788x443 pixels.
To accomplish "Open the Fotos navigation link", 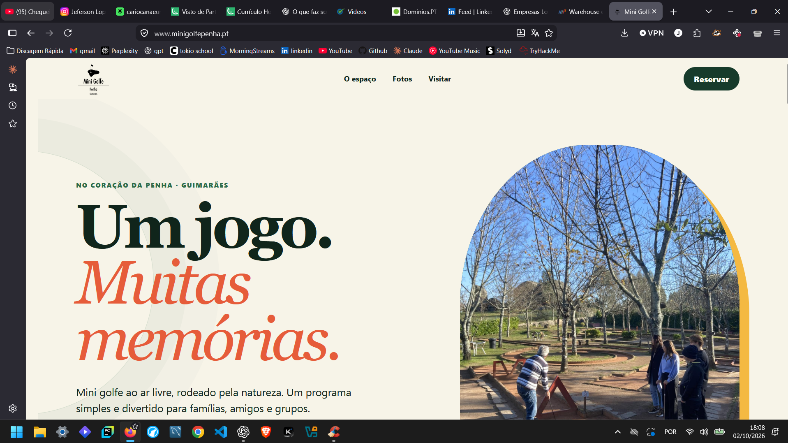I will [402, 79].
